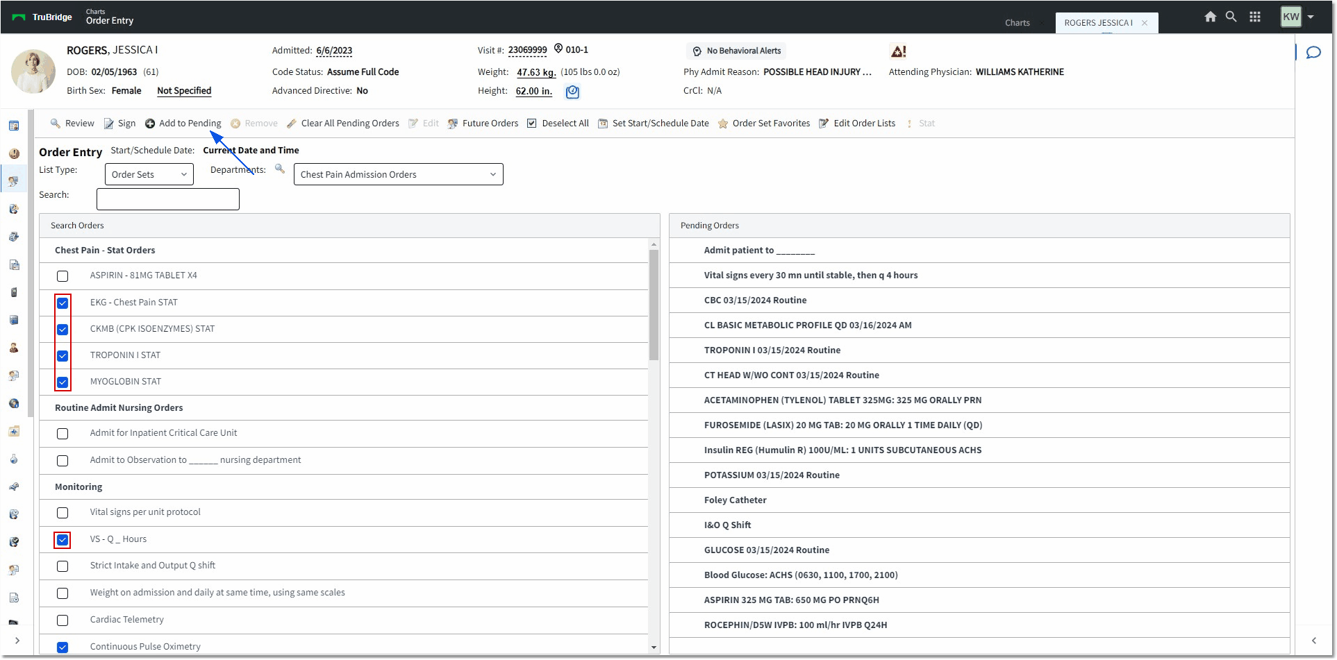
Task: Open Future Orders
Action: coord(483,124)
